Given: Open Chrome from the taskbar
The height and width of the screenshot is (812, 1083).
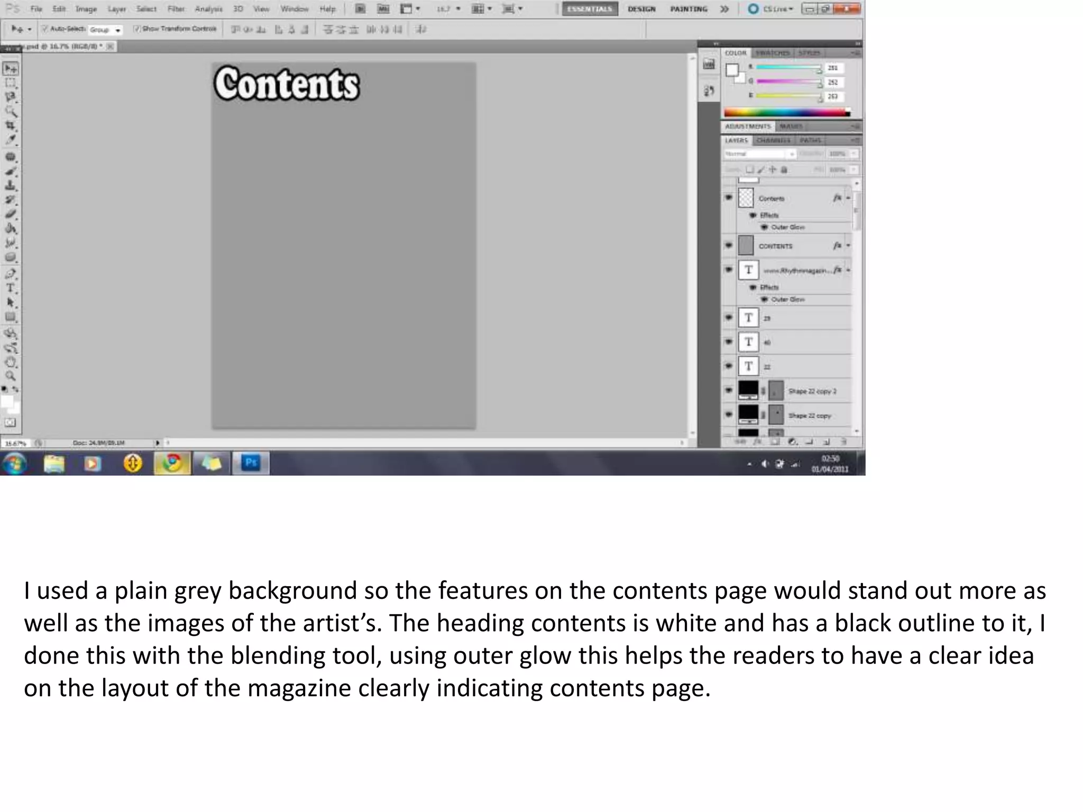Looking at the screenshot, I should point(172,463).
